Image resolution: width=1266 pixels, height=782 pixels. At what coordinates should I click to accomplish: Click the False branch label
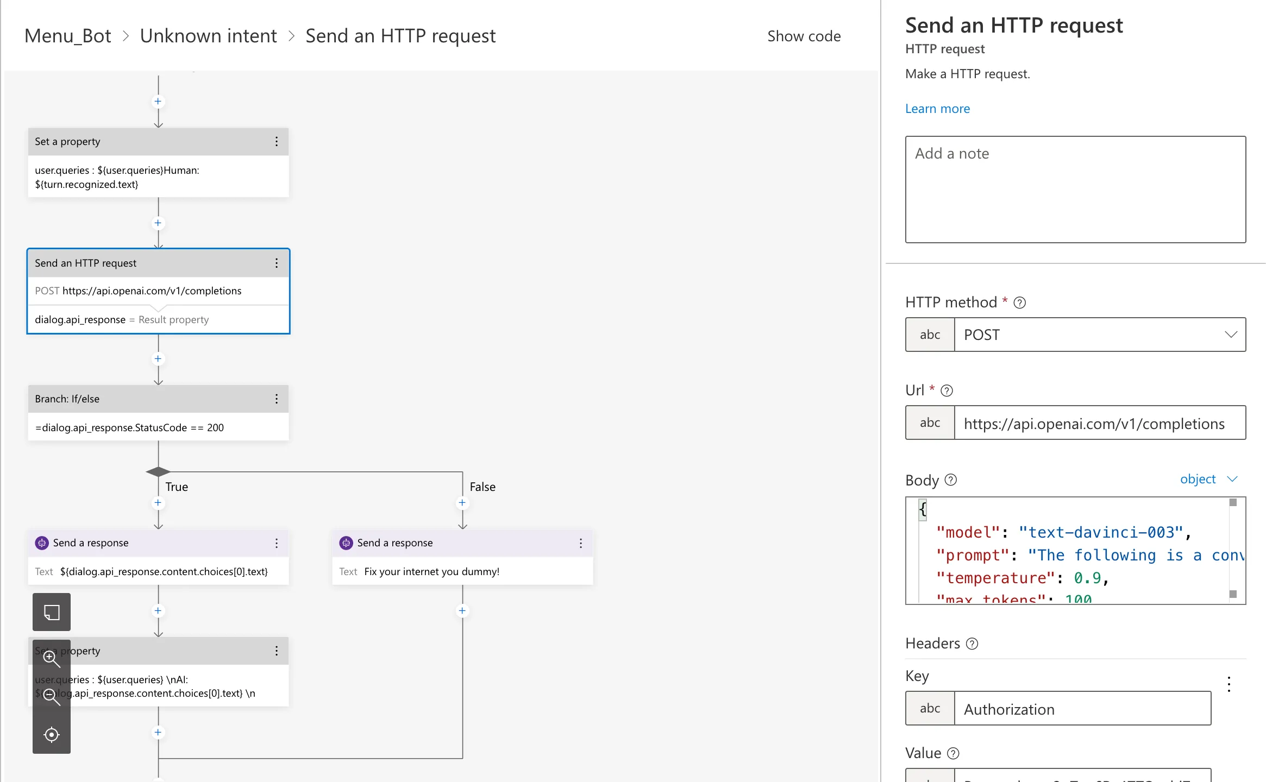pyautogui.click(x=482, y=487)
